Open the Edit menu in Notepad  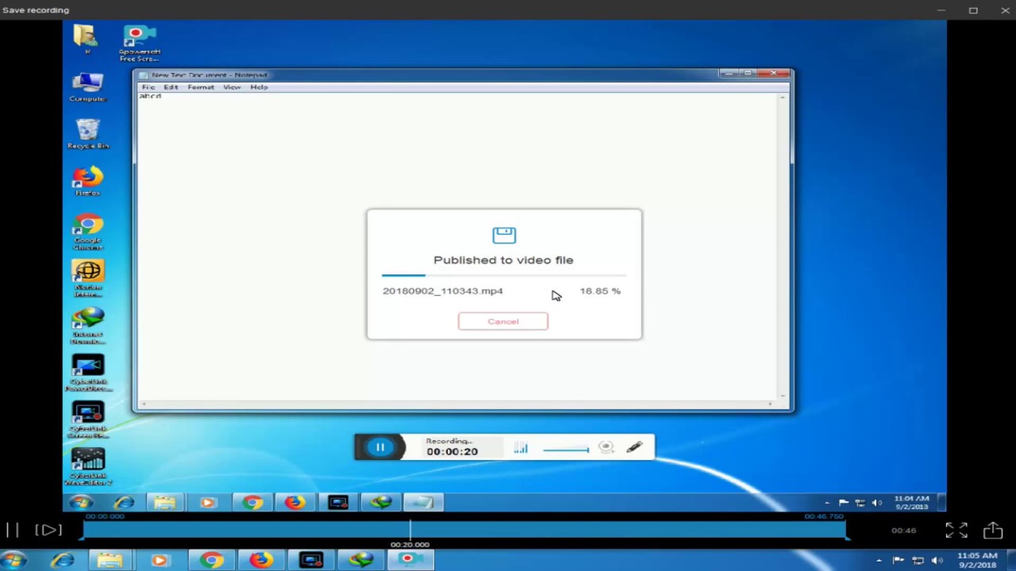pyautogui.click(x=171, y=87)
